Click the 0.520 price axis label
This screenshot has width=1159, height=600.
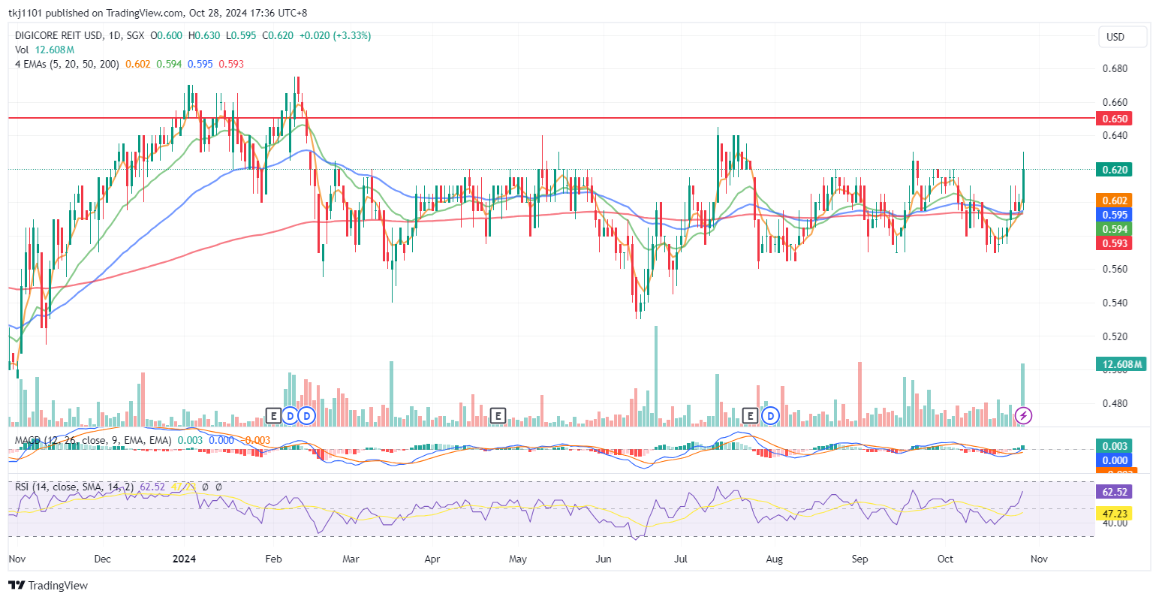tap(1115, 336)
